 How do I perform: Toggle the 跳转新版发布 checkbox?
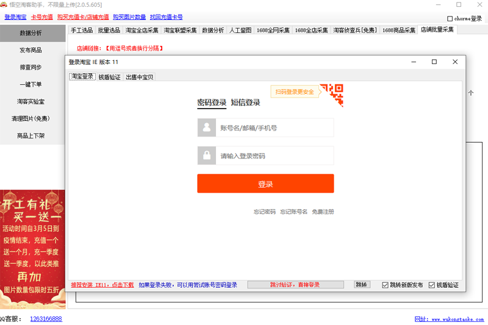point(385,285)
